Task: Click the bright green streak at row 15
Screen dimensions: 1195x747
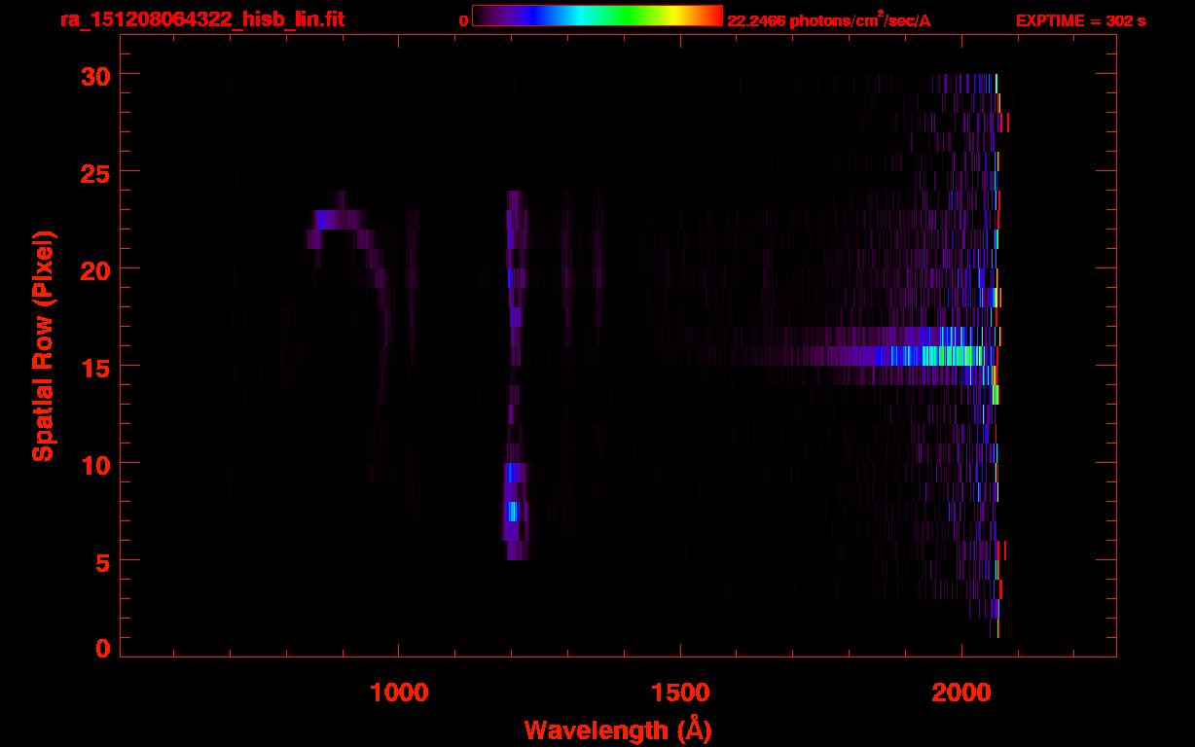Action: click(949, 356)
